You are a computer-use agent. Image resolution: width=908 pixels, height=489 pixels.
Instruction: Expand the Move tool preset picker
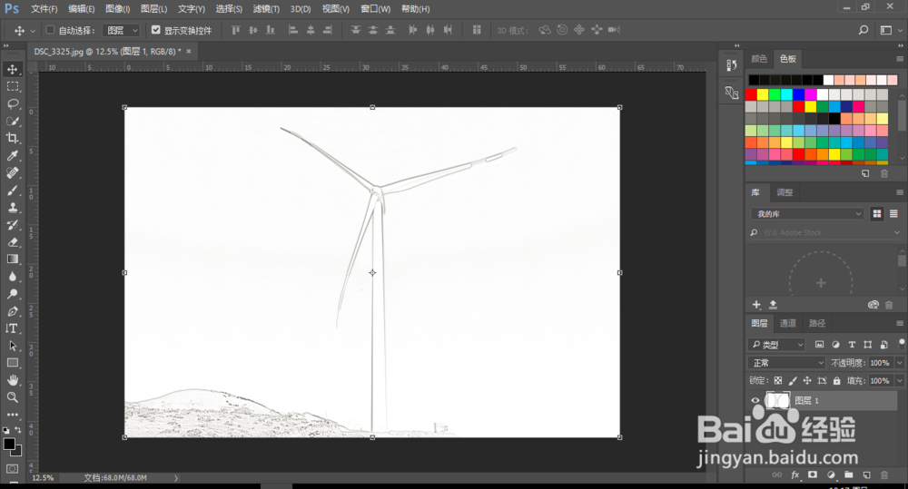[33, 31]
